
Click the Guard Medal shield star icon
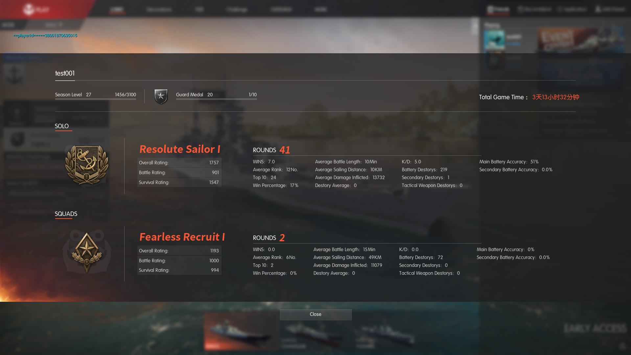(x=161, y=97)
